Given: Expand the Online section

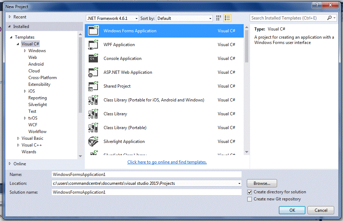Looking at the screenshot, I should [10, 164].
